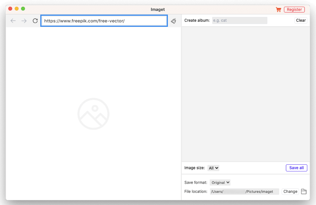Clear the album list

point(301,20)
